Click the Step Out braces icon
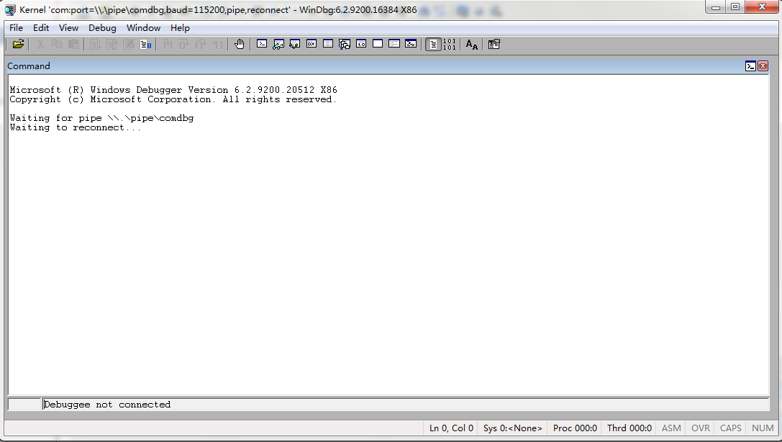 [x=201, y=45]
